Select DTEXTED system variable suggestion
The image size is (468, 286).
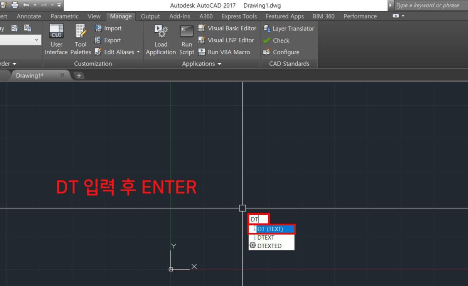tap(271, 246)
